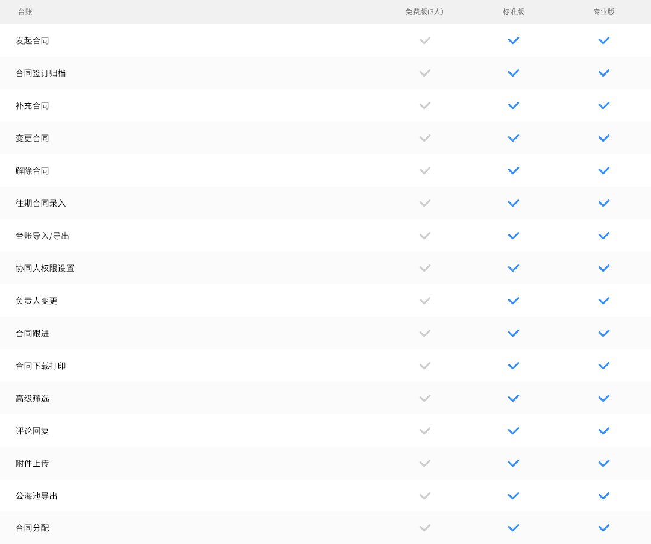Click the 评论回复 feature label

point(33,431)
